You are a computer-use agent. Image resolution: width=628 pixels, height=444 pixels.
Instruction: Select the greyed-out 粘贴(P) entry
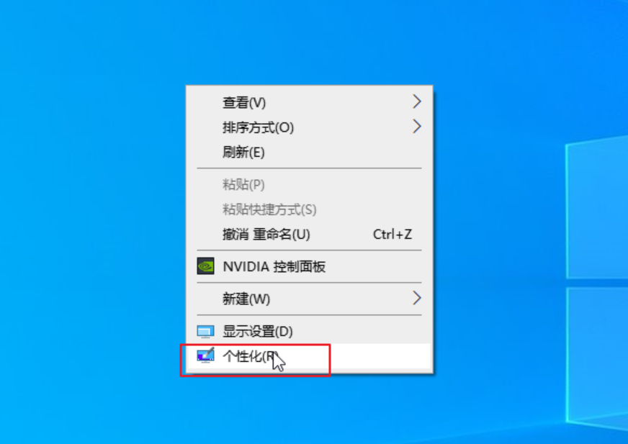tap(309, 184)
